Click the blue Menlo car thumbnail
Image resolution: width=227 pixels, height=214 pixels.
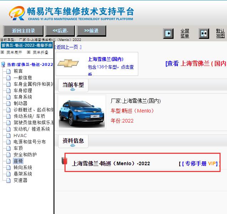point(82,111)
